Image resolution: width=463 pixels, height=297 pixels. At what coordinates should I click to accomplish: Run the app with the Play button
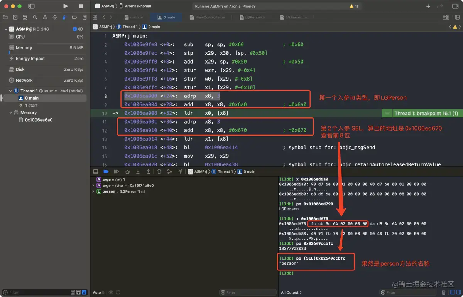tap(66, 6)
